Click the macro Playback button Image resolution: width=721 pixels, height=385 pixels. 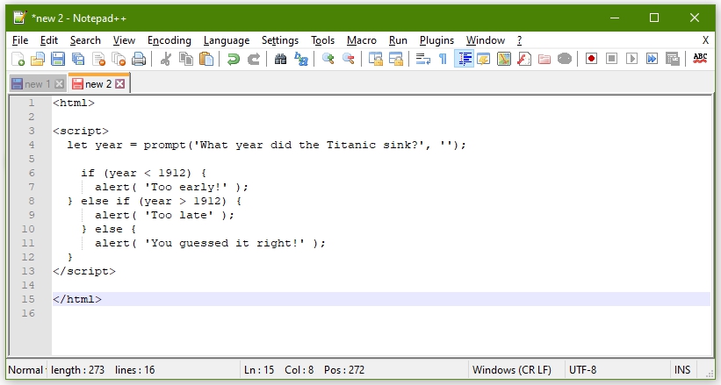tap(631, 59)
